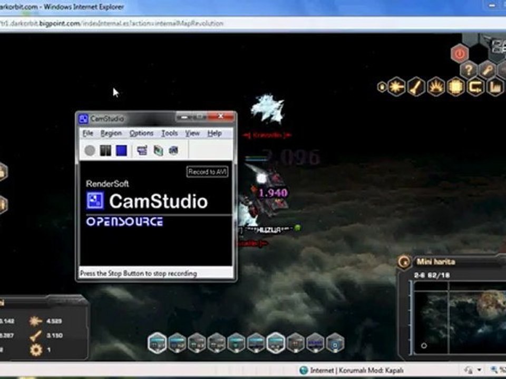Click the Mini harita panel round icon
506x379 pixels.
(404, 262)
